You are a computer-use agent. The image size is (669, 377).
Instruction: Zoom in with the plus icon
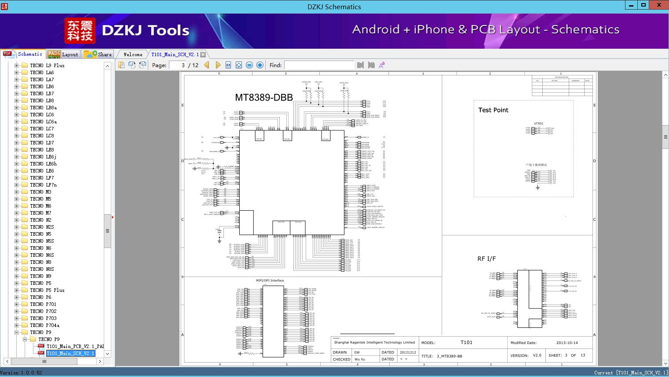coord(260,65)
